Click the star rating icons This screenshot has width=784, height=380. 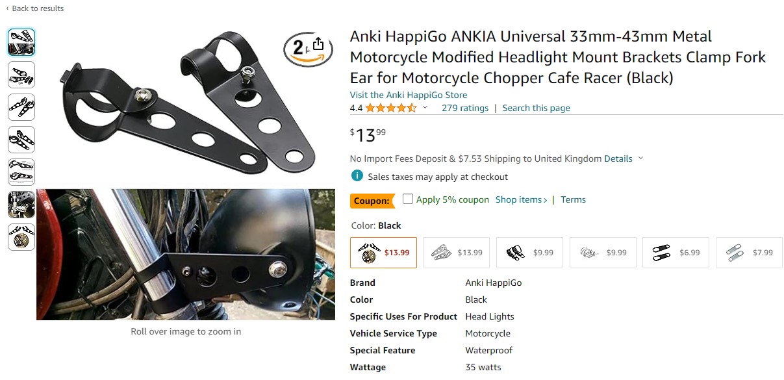click(391, 108)
